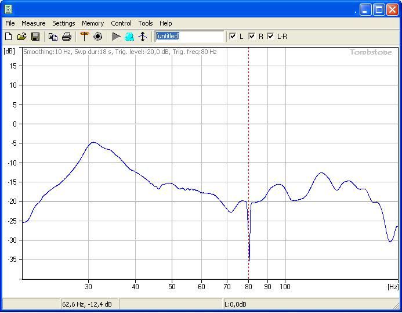Expand the Settings menu
The width and height of the screenshot is (402, 313).
63,23
